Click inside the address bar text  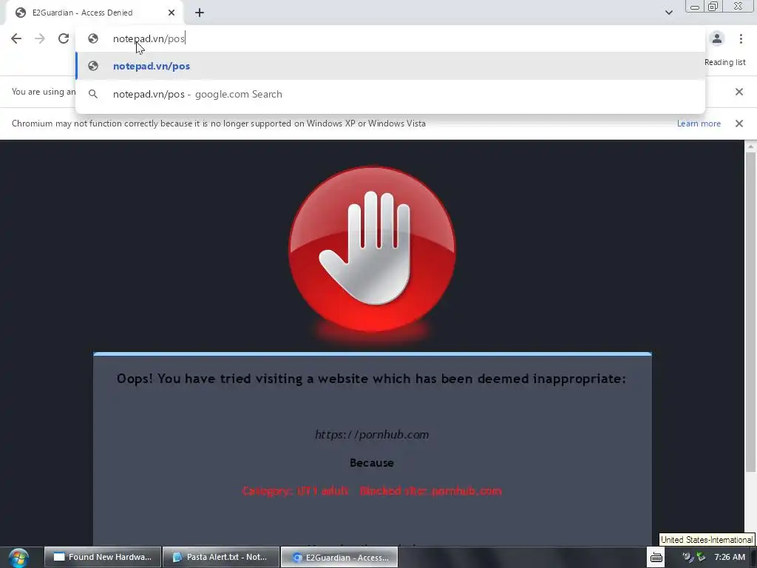(x=149, y=38)
